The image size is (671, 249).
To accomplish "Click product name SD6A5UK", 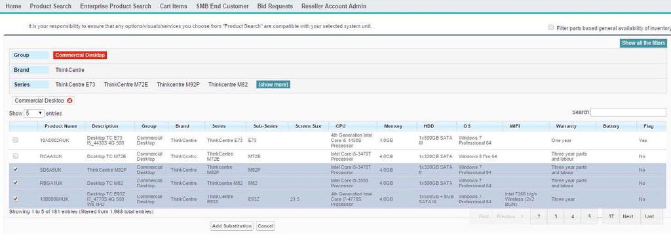I will pos(51,169).
